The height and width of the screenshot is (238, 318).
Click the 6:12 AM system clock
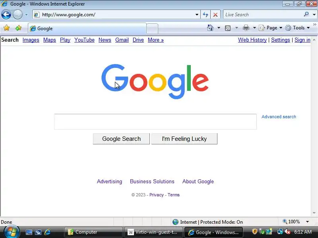click(x=303, y=232)
